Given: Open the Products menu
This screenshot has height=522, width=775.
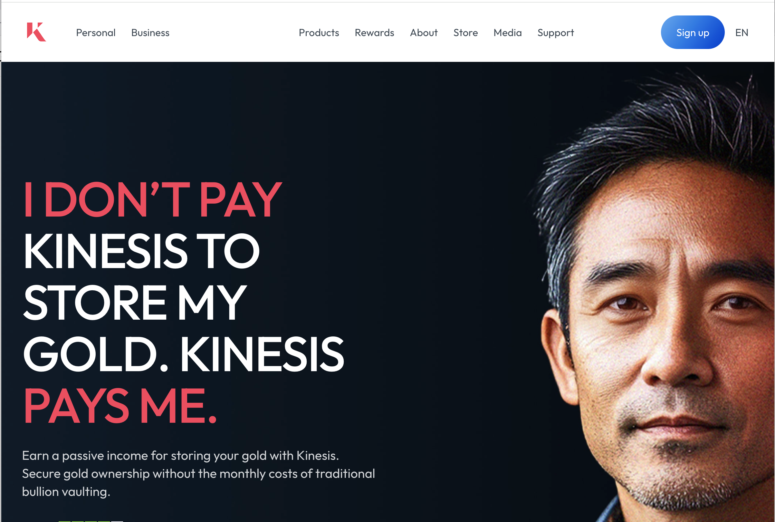Looking at the screenshot, I should click(x=319, y=33).
